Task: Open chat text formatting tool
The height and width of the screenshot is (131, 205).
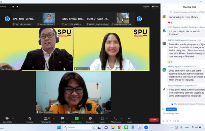Action: [163, 121]
